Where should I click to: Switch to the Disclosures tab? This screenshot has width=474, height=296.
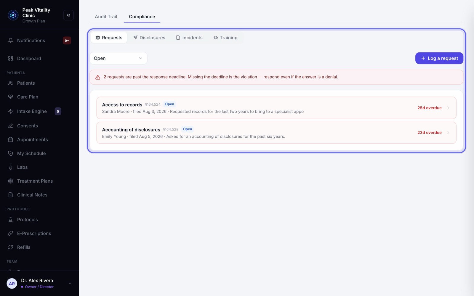(x=149, y=38)
